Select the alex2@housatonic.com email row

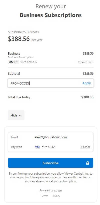click(x=50, y=137)
